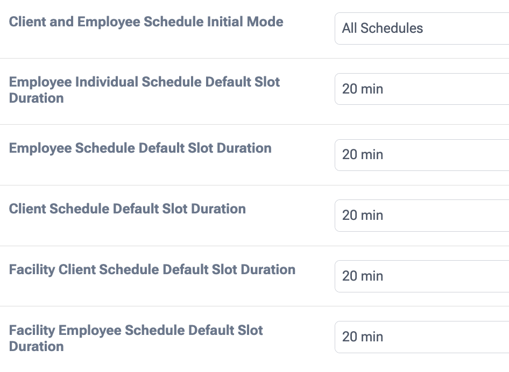The height and width of the screenshot is (372, 509).
Task: Click '20 min' value for Facility Client Schedule
Action: [363, 276]
